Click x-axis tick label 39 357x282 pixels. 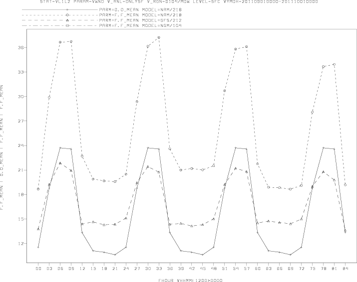click(x=181, y=269)
